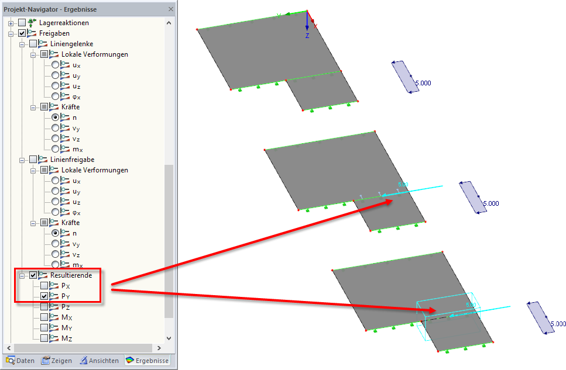Uncheck the Resultierende checkbox
This screenshot has width=566, height=370.
[x=33, y=275]
